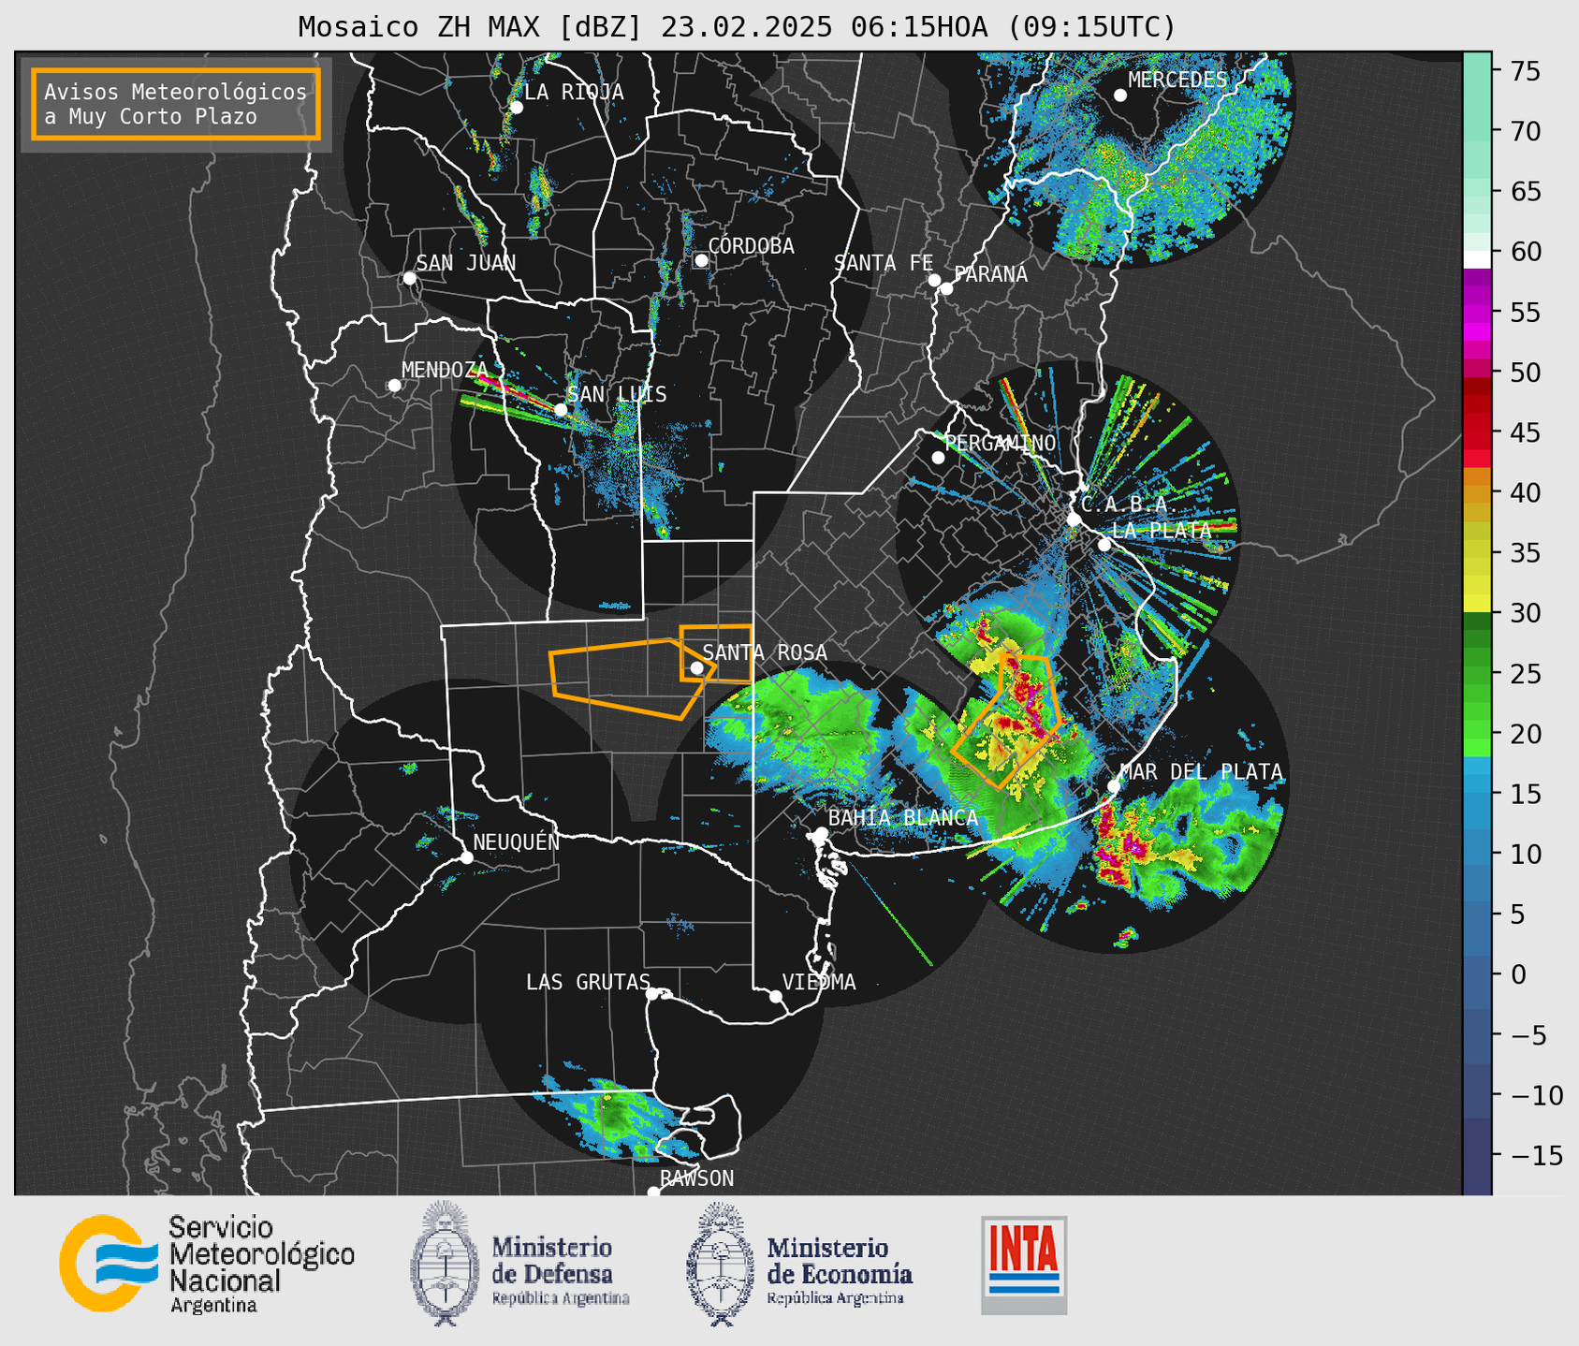Screen dimensions: 1579x1346
Task: Click the LAS GRUTAS text label
Action: (x=588, y=982)
